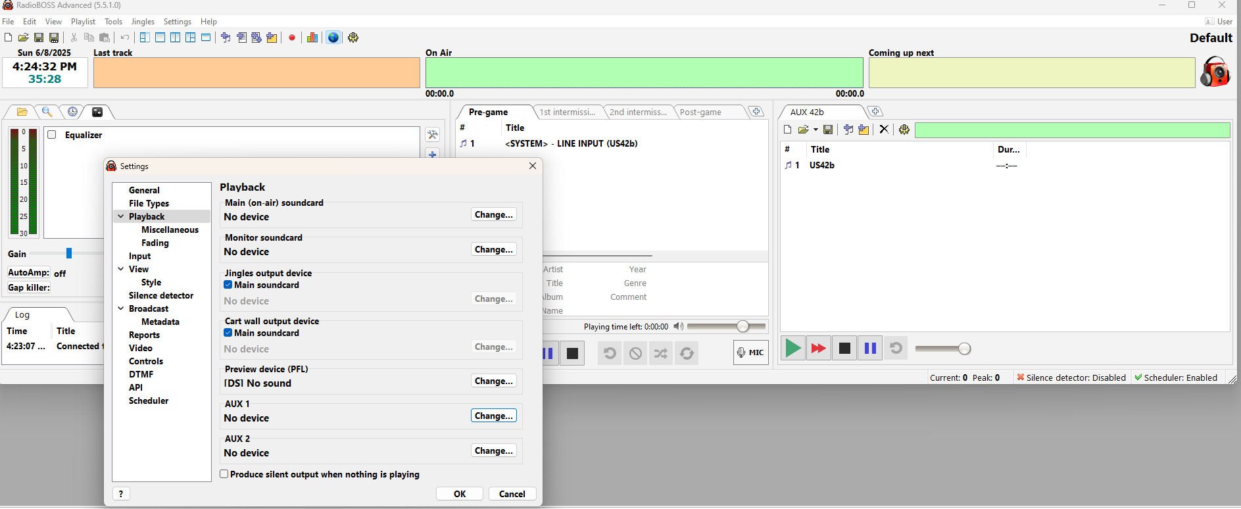Enable Produce silent output when nothing playing
Viewport: 1241px width, 509px height.
point(224,474)
